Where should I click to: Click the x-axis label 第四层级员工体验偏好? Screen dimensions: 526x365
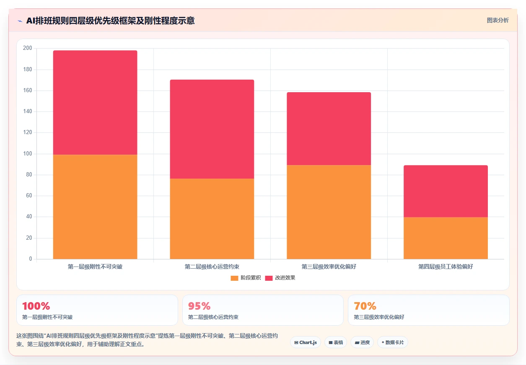click(446, 267)
